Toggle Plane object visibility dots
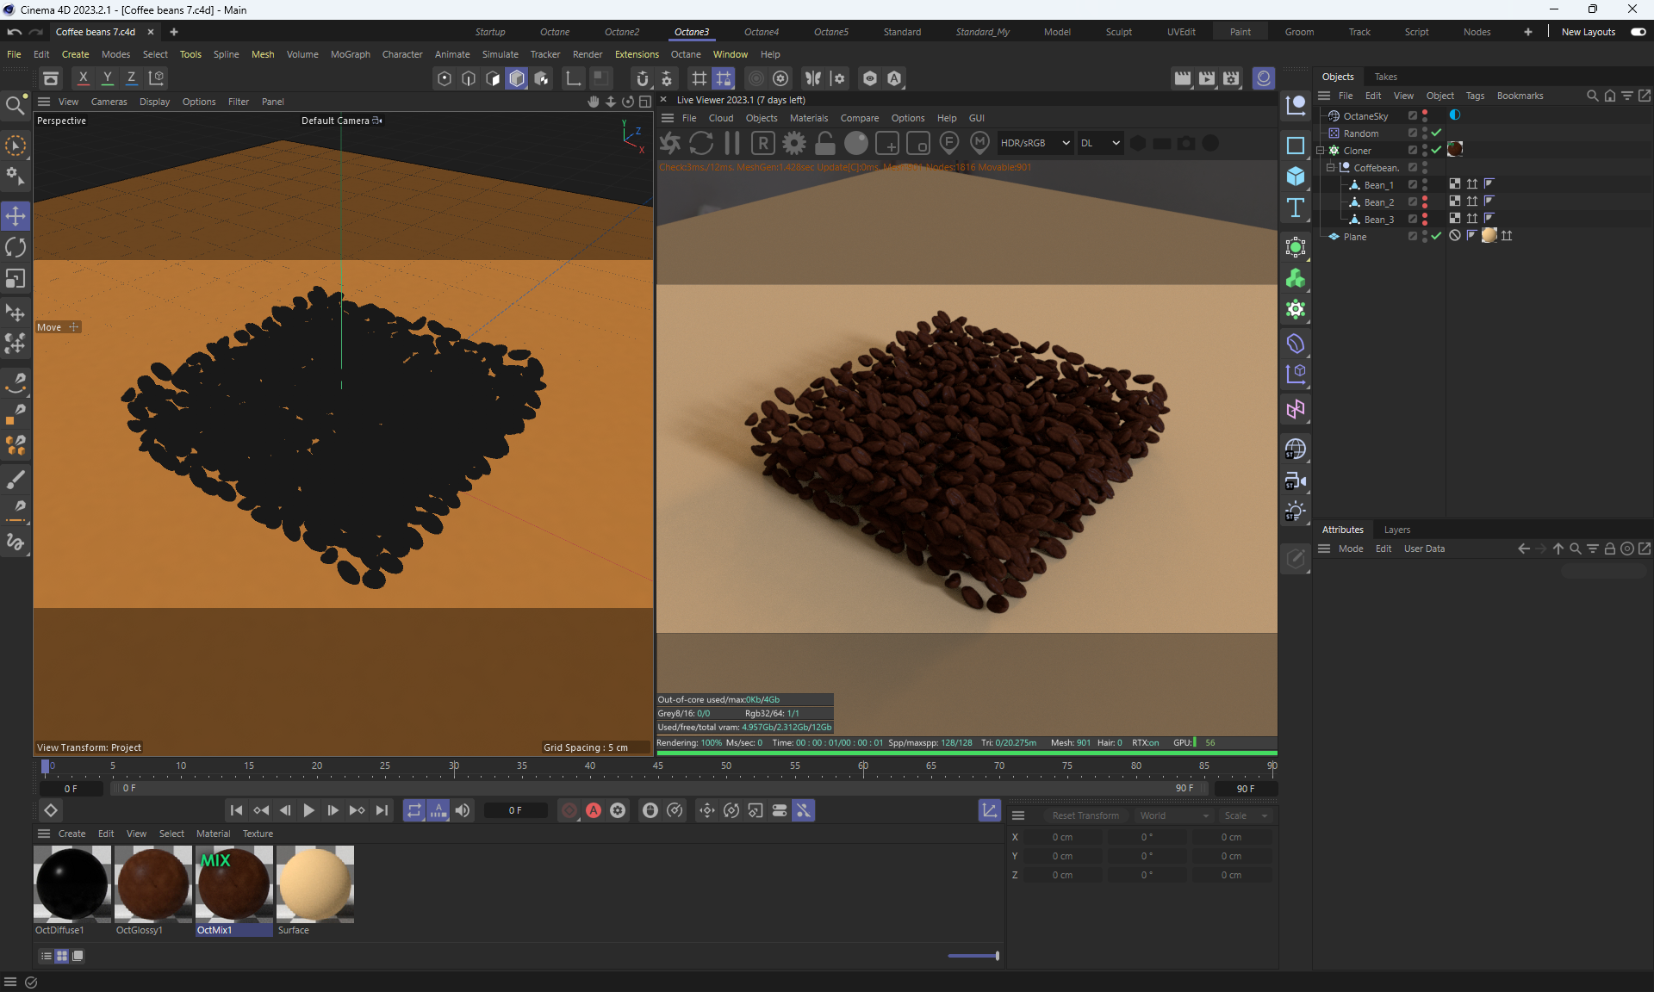The height and width of the screenshot is (992, 1654). coord(1425,236)
